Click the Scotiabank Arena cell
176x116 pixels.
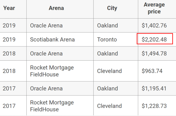[x=52, y=39]
